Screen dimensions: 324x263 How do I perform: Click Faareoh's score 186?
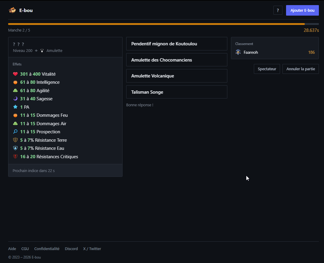311,52
